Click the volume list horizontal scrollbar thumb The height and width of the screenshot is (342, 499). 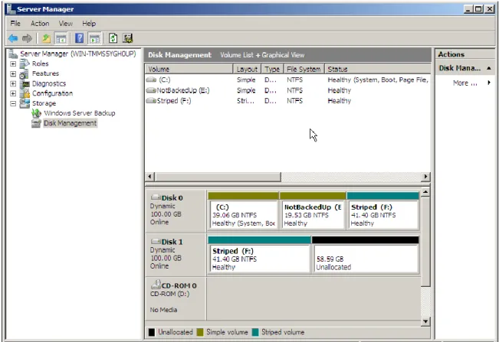click(x=218, y=177)
